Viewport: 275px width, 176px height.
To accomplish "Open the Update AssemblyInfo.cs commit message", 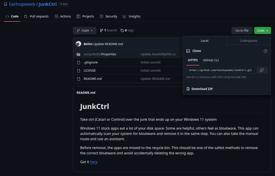I will click(x=158, y=54).
